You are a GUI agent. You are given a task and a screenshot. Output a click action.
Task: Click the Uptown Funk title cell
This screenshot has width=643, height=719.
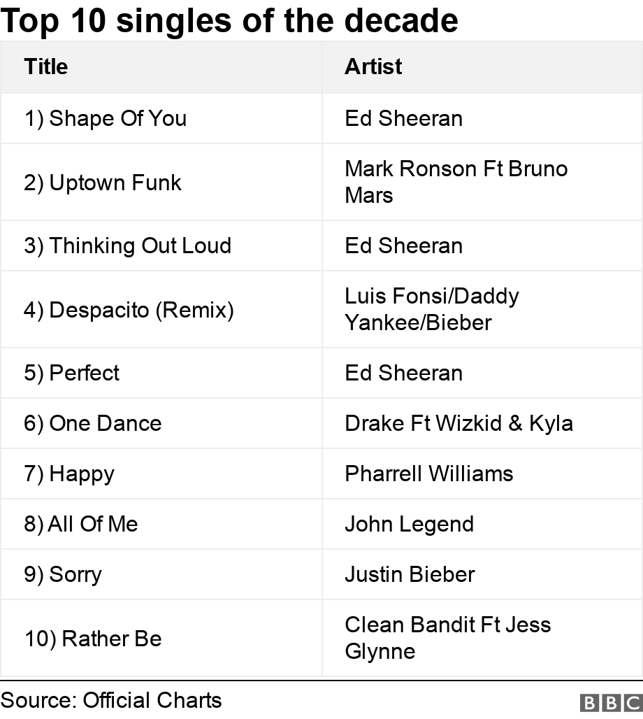pyautogui.click(x=103, y=183)
